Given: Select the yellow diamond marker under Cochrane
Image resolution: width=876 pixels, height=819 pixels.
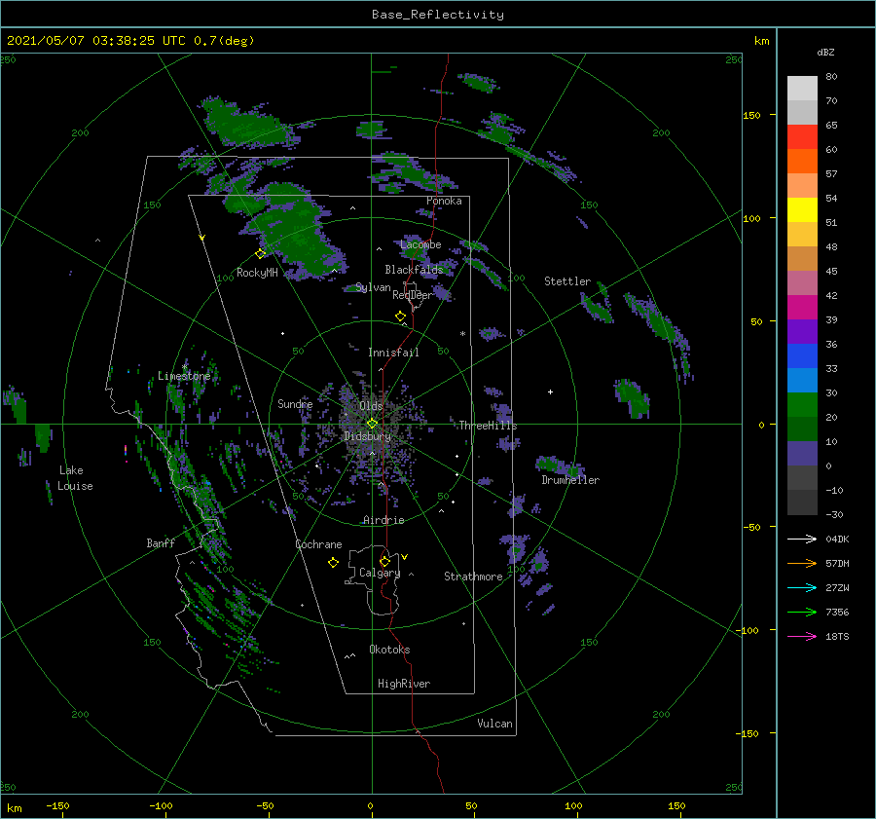Looking at the screenshot, I should pos(333,563).
